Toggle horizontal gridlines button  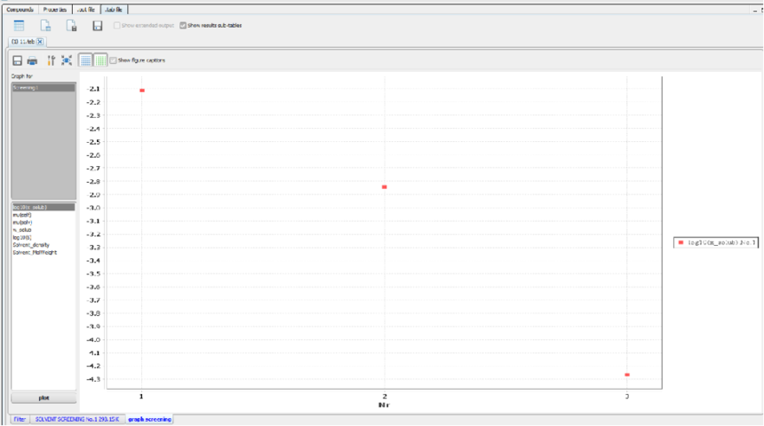point(85,60)
